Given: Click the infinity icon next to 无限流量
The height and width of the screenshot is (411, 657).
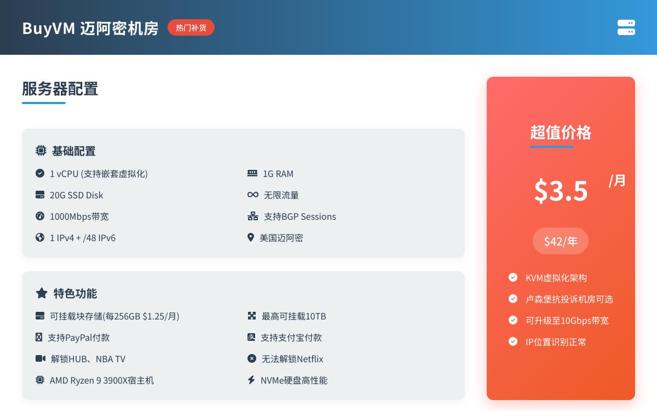Looking at the screenshot, I should 252,195.
